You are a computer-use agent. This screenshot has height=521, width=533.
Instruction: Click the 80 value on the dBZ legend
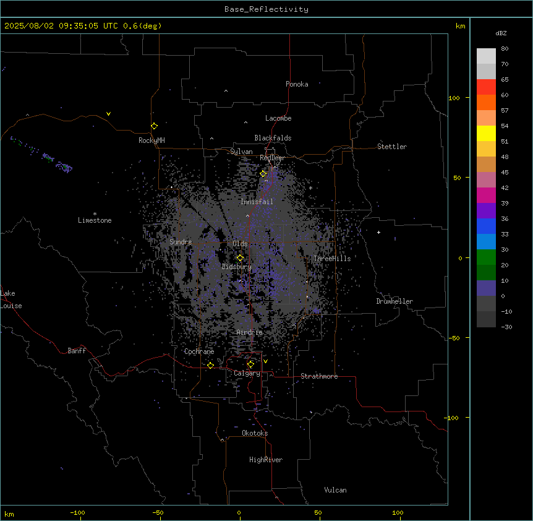coord(505,49)
